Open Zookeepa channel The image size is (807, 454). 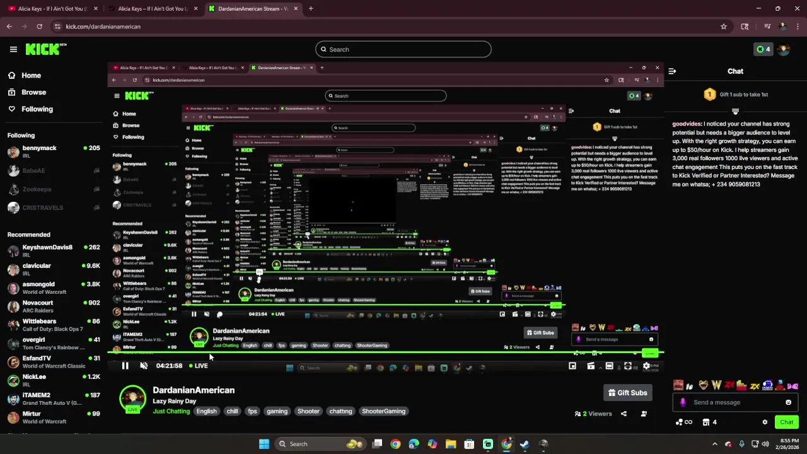54,189
